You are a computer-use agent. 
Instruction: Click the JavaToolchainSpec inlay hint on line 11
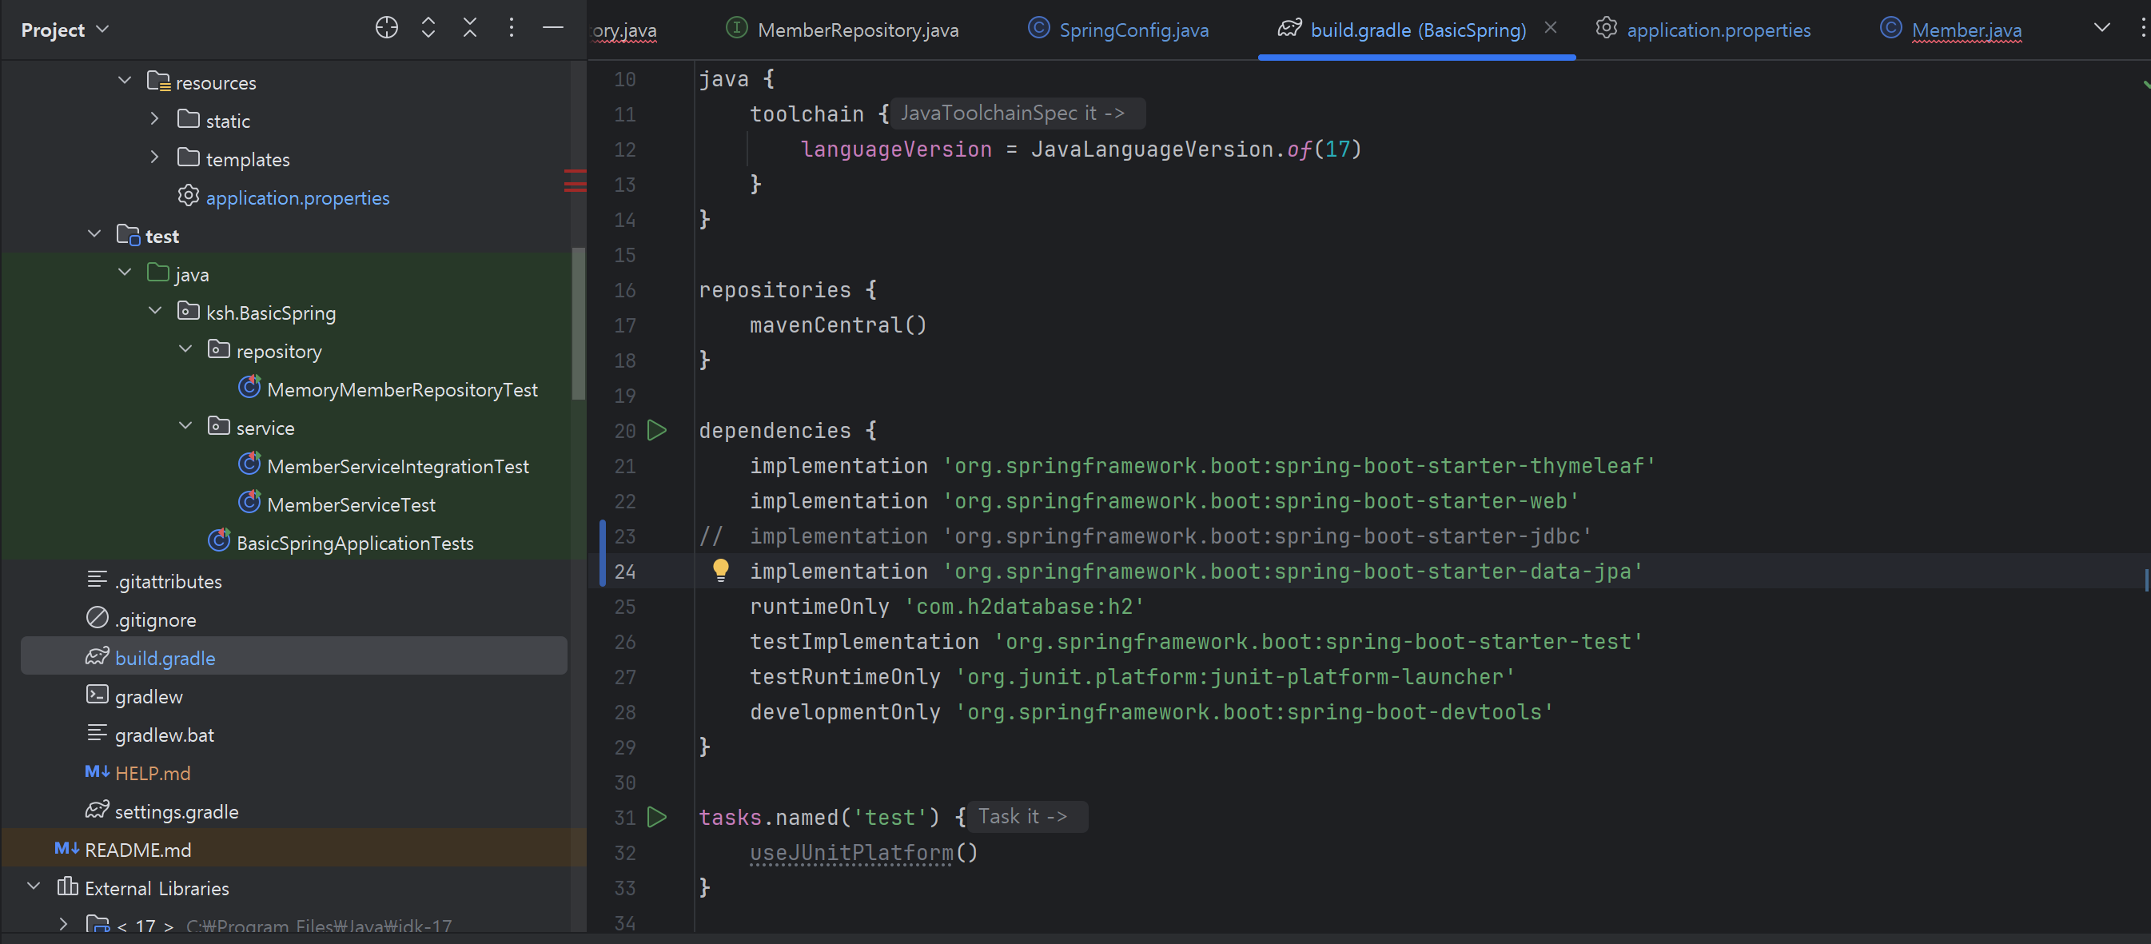point(1016,114)
